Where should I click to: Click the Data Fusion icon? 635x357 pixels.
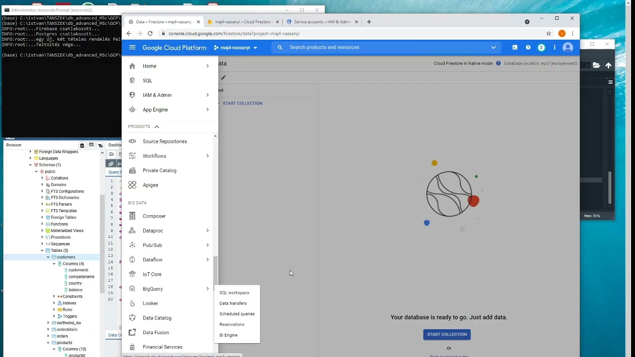pyautogui.click(x=132, y=332)
